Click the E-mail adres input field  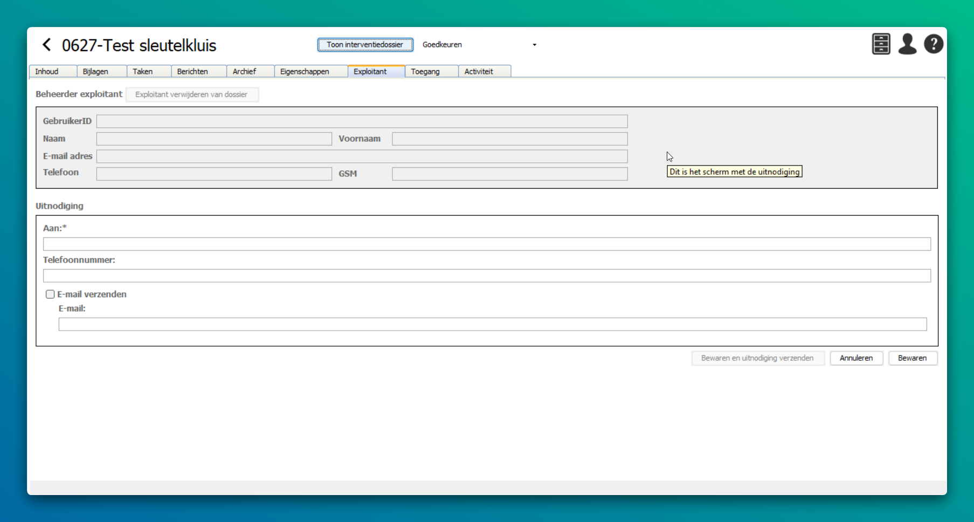click(x=362, y=156)
